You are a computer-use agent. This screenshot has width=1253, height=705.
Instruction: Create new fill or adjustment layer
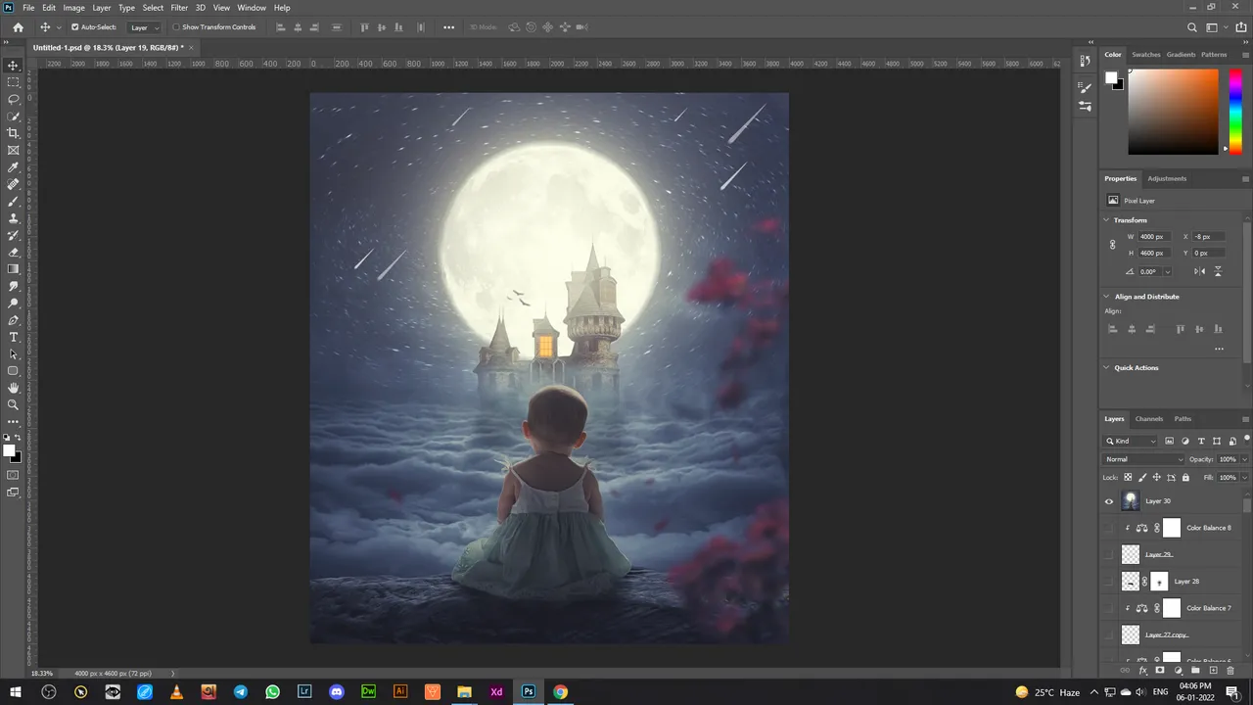point(1178,671)
